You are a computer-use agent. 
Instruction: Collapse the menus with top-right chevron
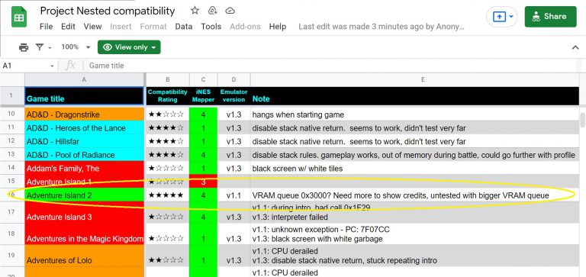[575, 47]
